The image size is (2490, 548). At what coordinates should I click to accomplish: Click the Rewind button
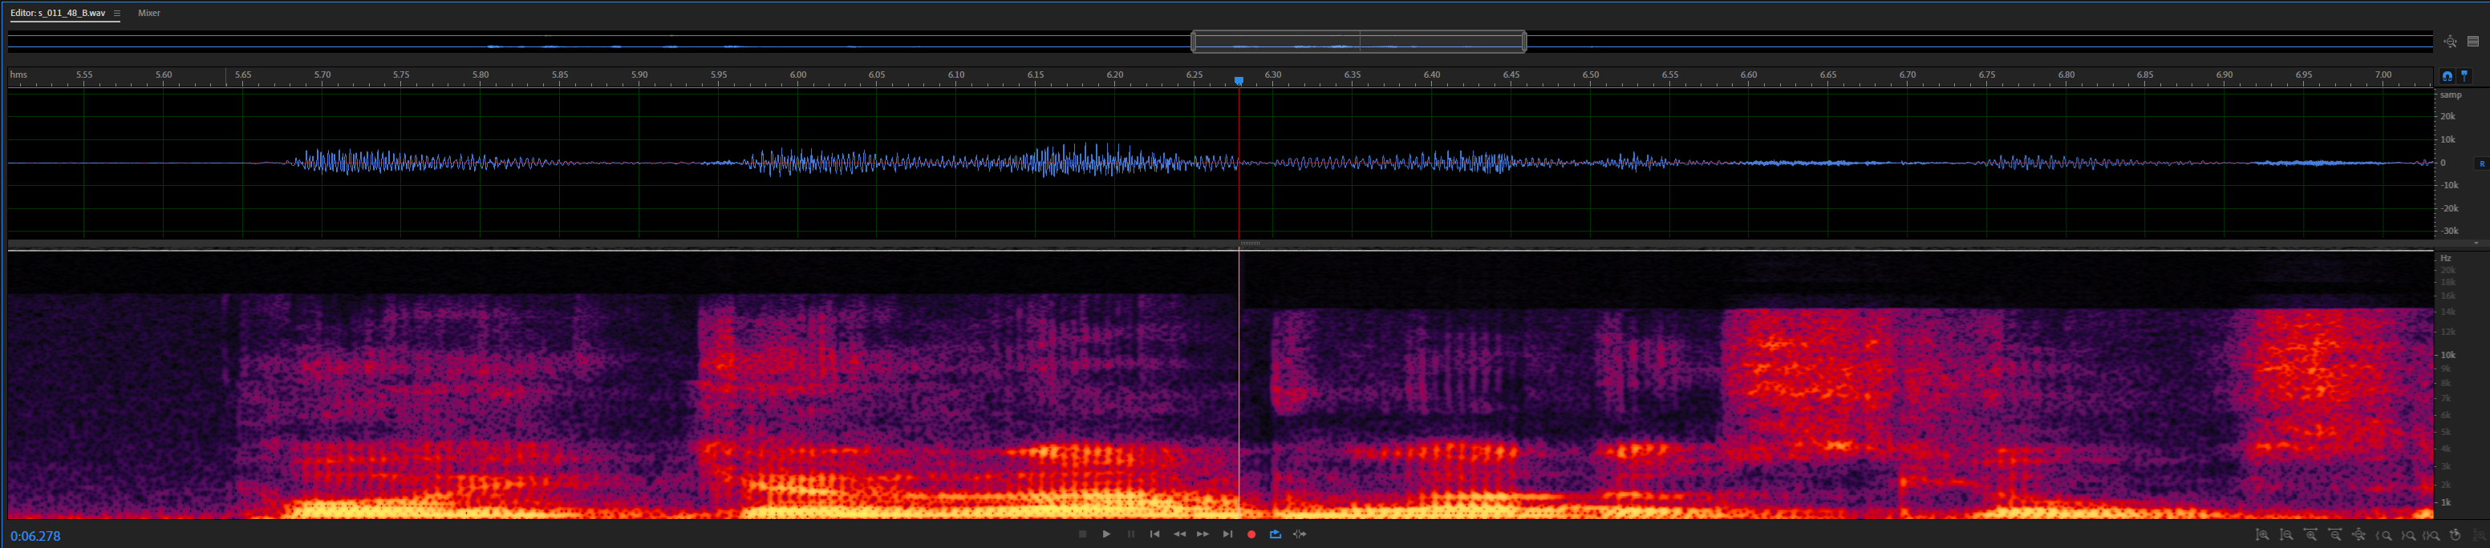coord(1179,534)
